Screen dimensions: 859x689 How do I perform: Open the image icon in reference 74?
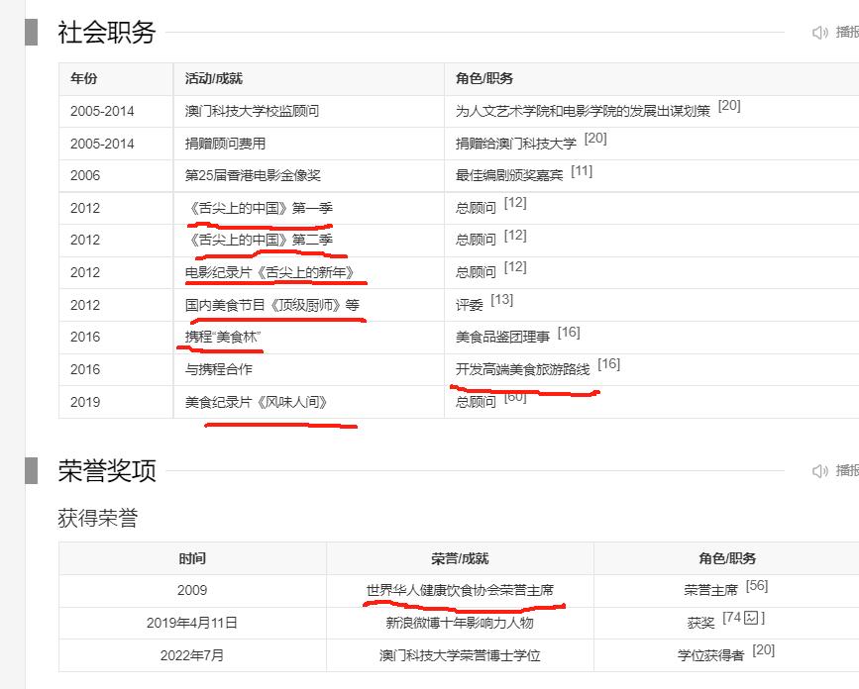(x=751, y=619)
